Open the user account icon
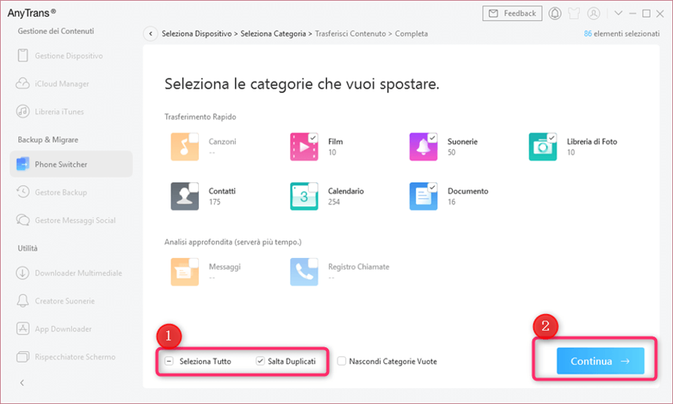The height and width of the screenshot is (404, 673). tap(594, 13)
